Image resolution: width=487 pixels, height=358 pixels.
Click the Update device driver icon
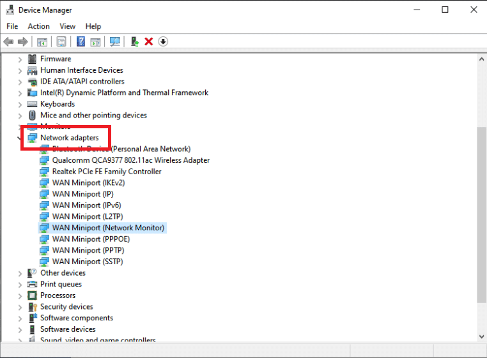click(x=134, y=41)
